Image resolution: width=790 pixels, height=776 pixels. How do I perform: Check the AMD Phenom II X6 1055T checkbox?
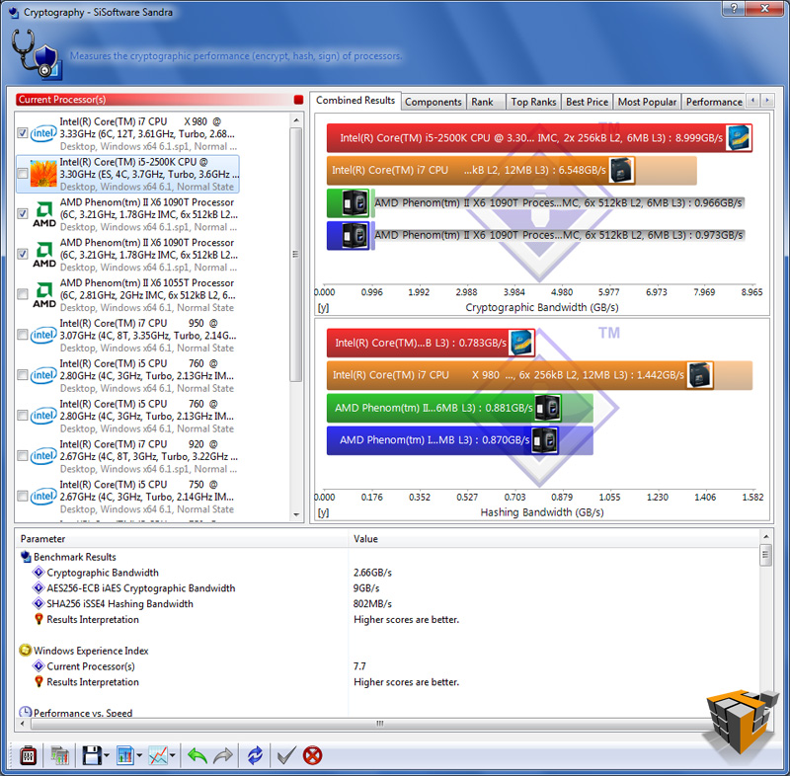click(22, 294)
